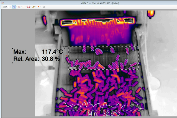Click the greyed-out delete X icon

point(44,7)
